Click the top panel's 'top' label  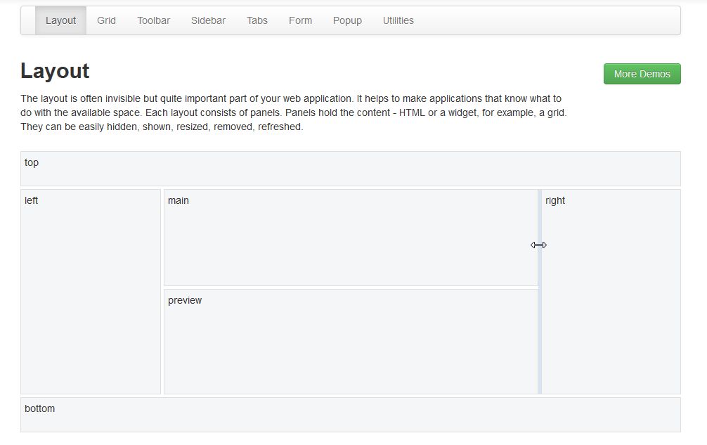(x=31, y=162)
